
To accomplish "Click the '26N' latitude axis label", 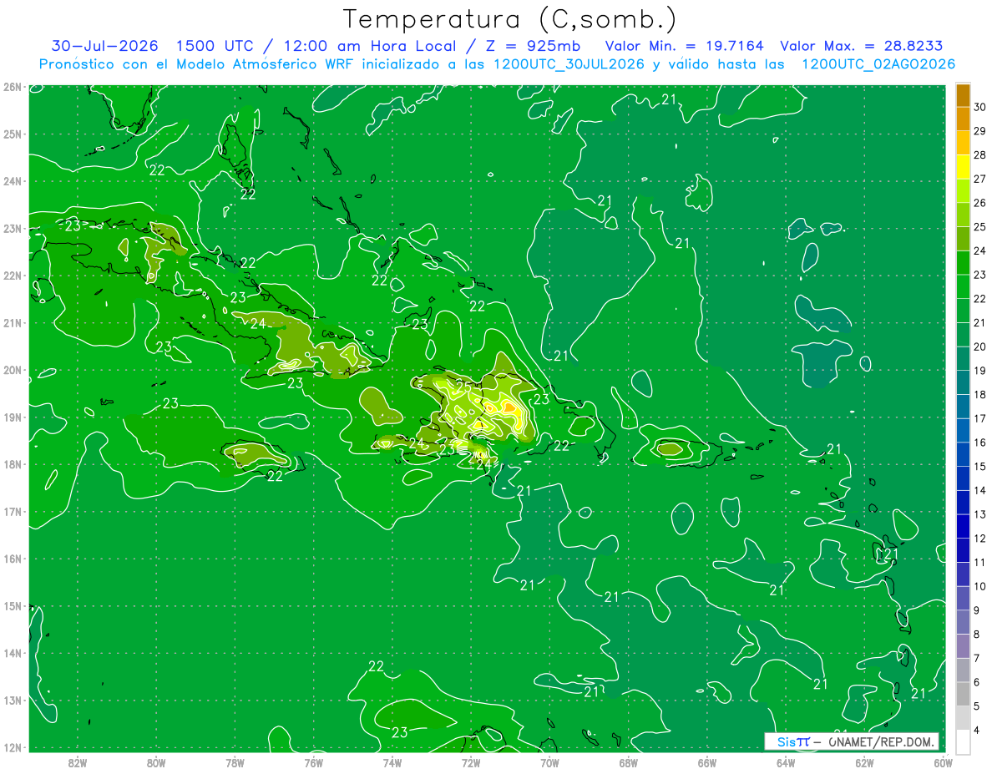I will point(13,87).
